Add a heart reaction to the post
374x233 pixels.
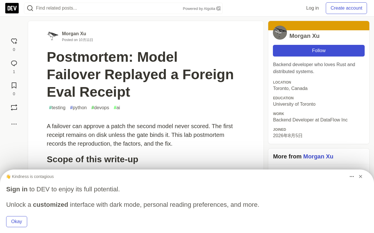(14, 41)
